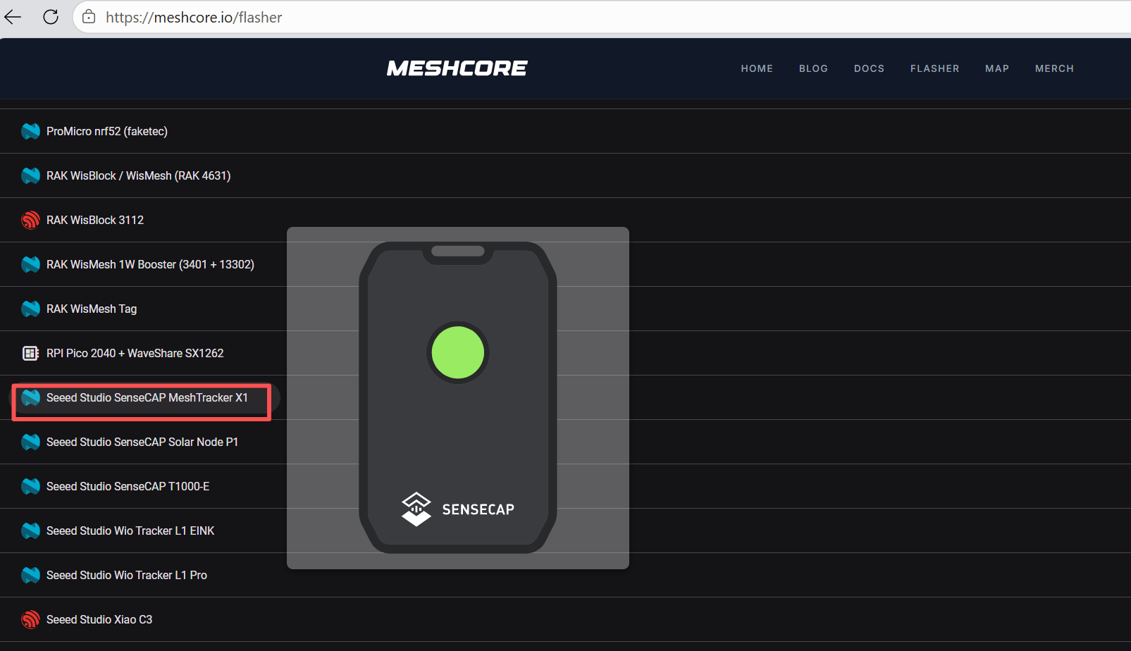Click the Wio Tracker L1 EINK icon

(30, 531)
